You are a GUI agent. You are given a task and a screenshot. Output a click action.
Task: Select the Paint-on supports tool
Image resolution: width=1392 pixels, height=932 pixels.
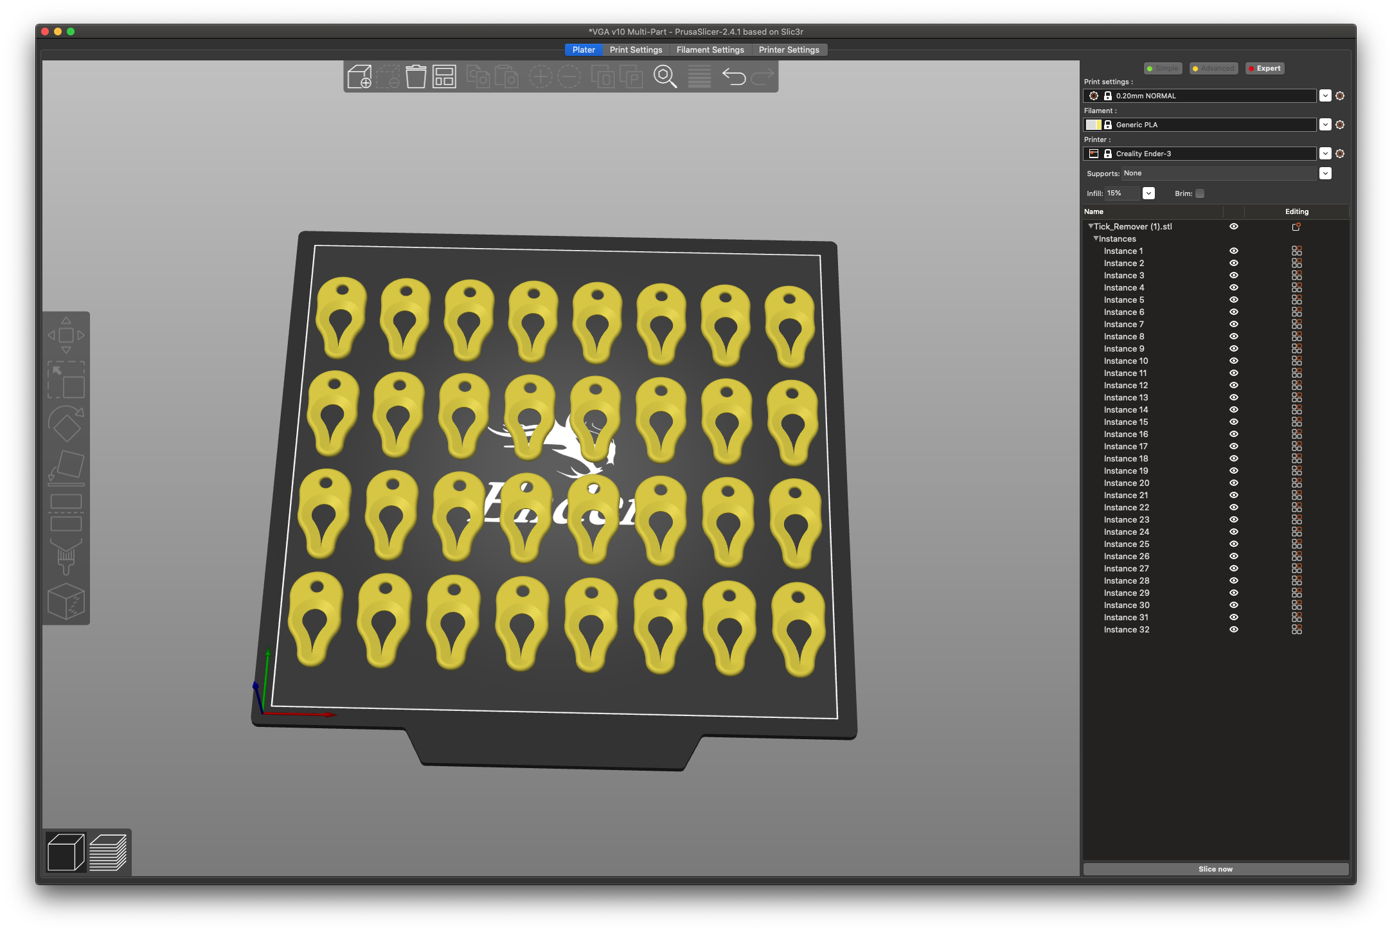click(66, 556)
